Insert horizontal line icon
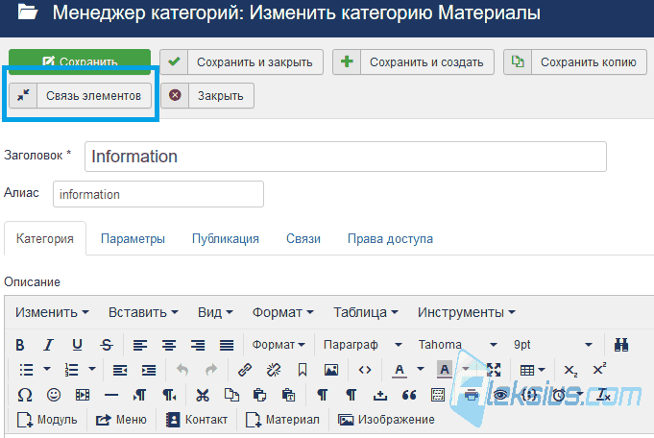Image resolution: width=654 pixels, height=438 pixels. 111,395
